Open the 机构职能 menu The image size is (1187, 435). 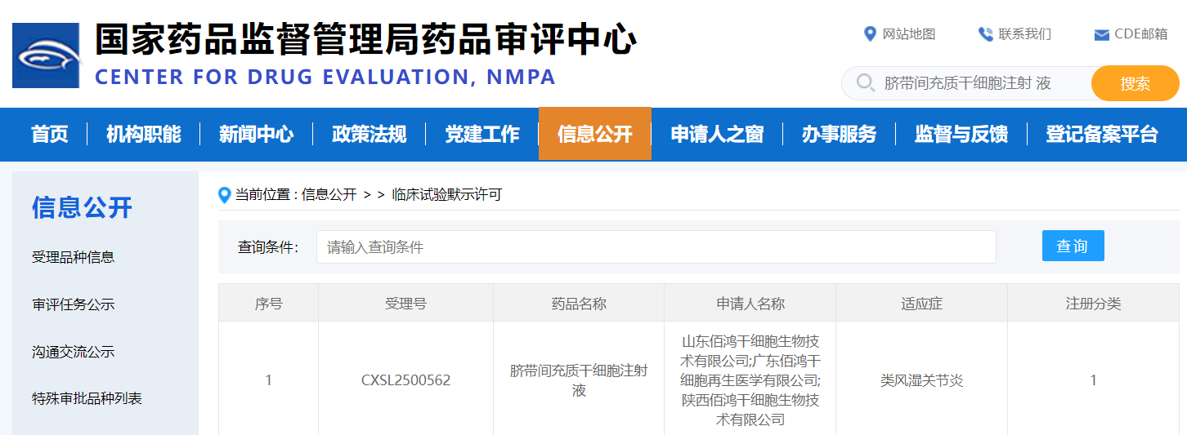pos(143,134)
